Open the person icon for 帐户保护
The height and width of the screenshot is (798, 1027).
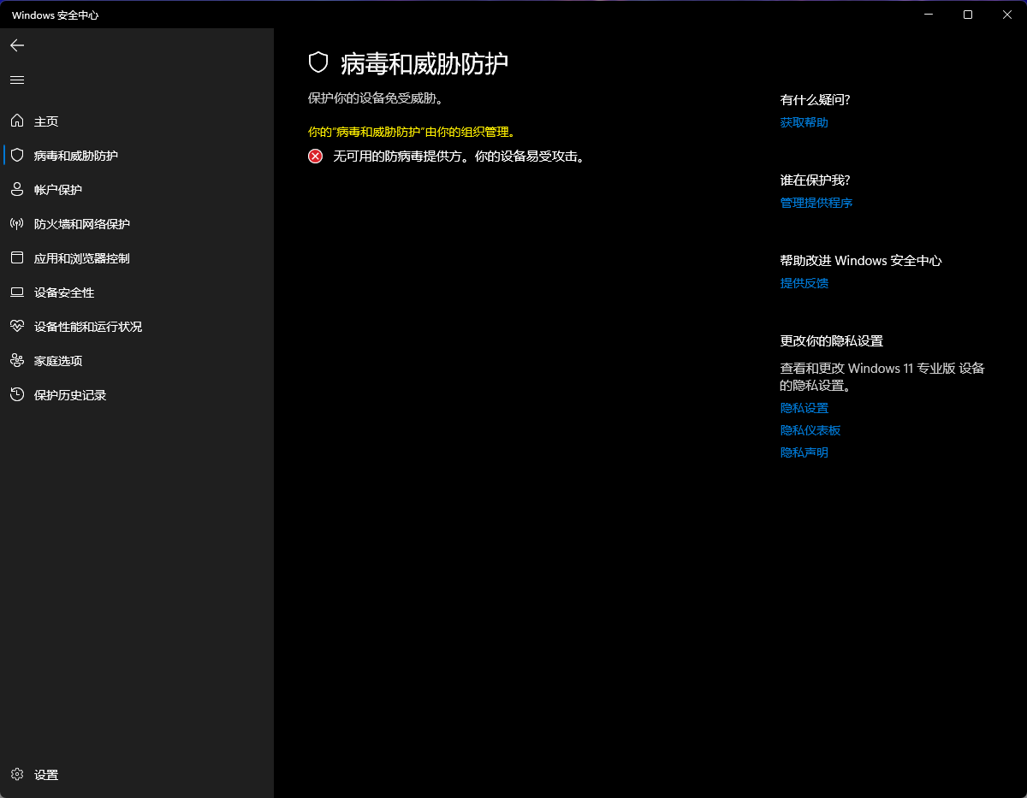pyautogui.click(x=17, y=190)
